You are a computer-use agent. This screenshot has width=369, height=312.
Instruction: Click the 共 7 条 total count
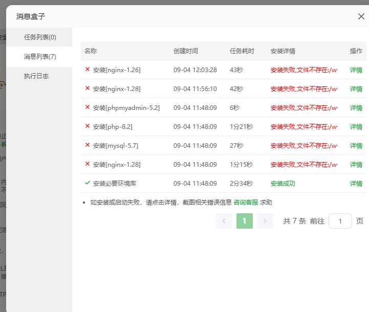[294, 221]
